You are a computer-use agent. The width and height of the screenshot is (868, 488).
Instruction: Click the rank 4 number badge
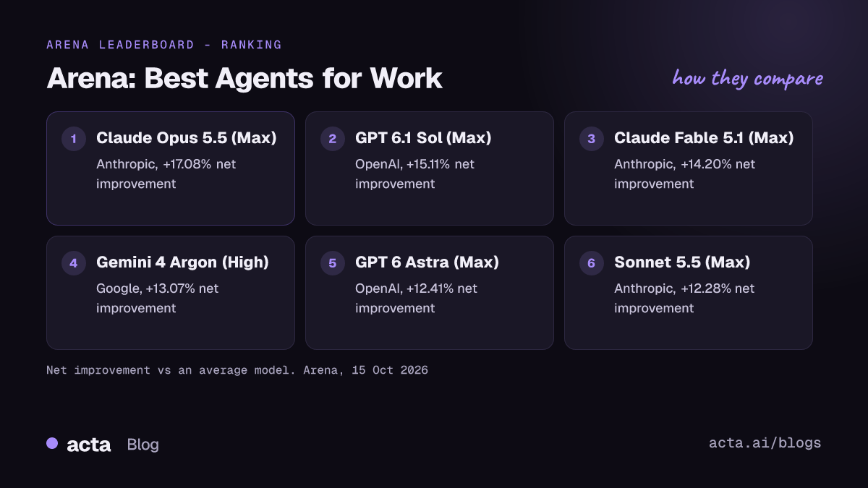(x=74, y=263)
